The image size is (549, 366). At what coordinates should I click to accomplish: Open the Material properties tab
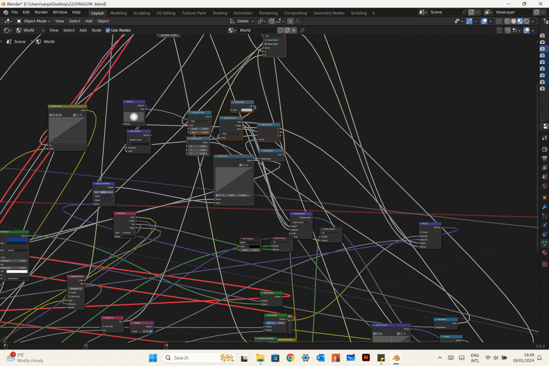click(x=545, y=252)
